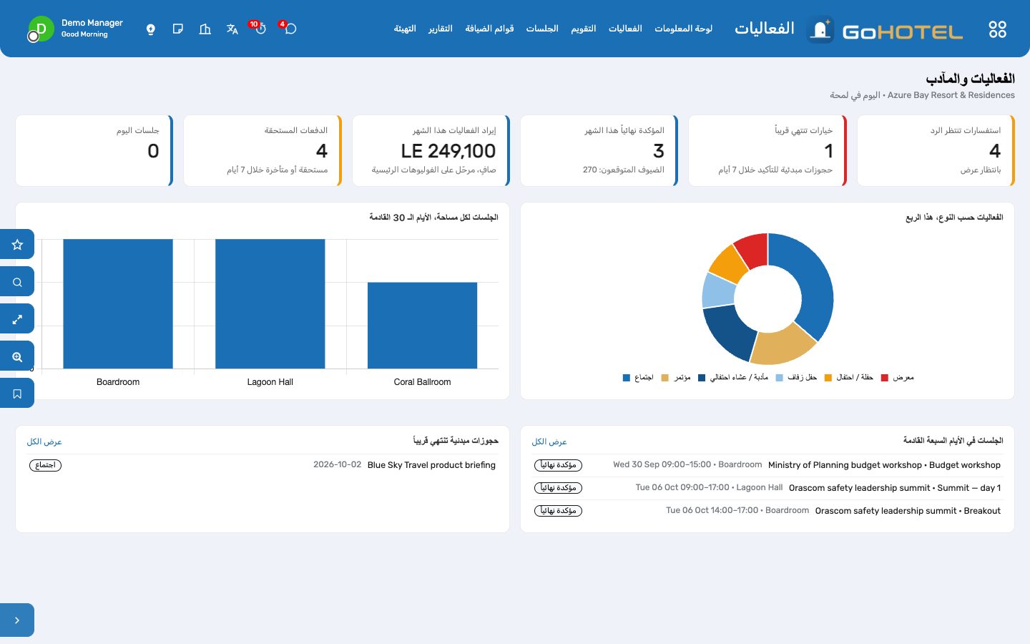Open the favorites star side button

point(17,245)
